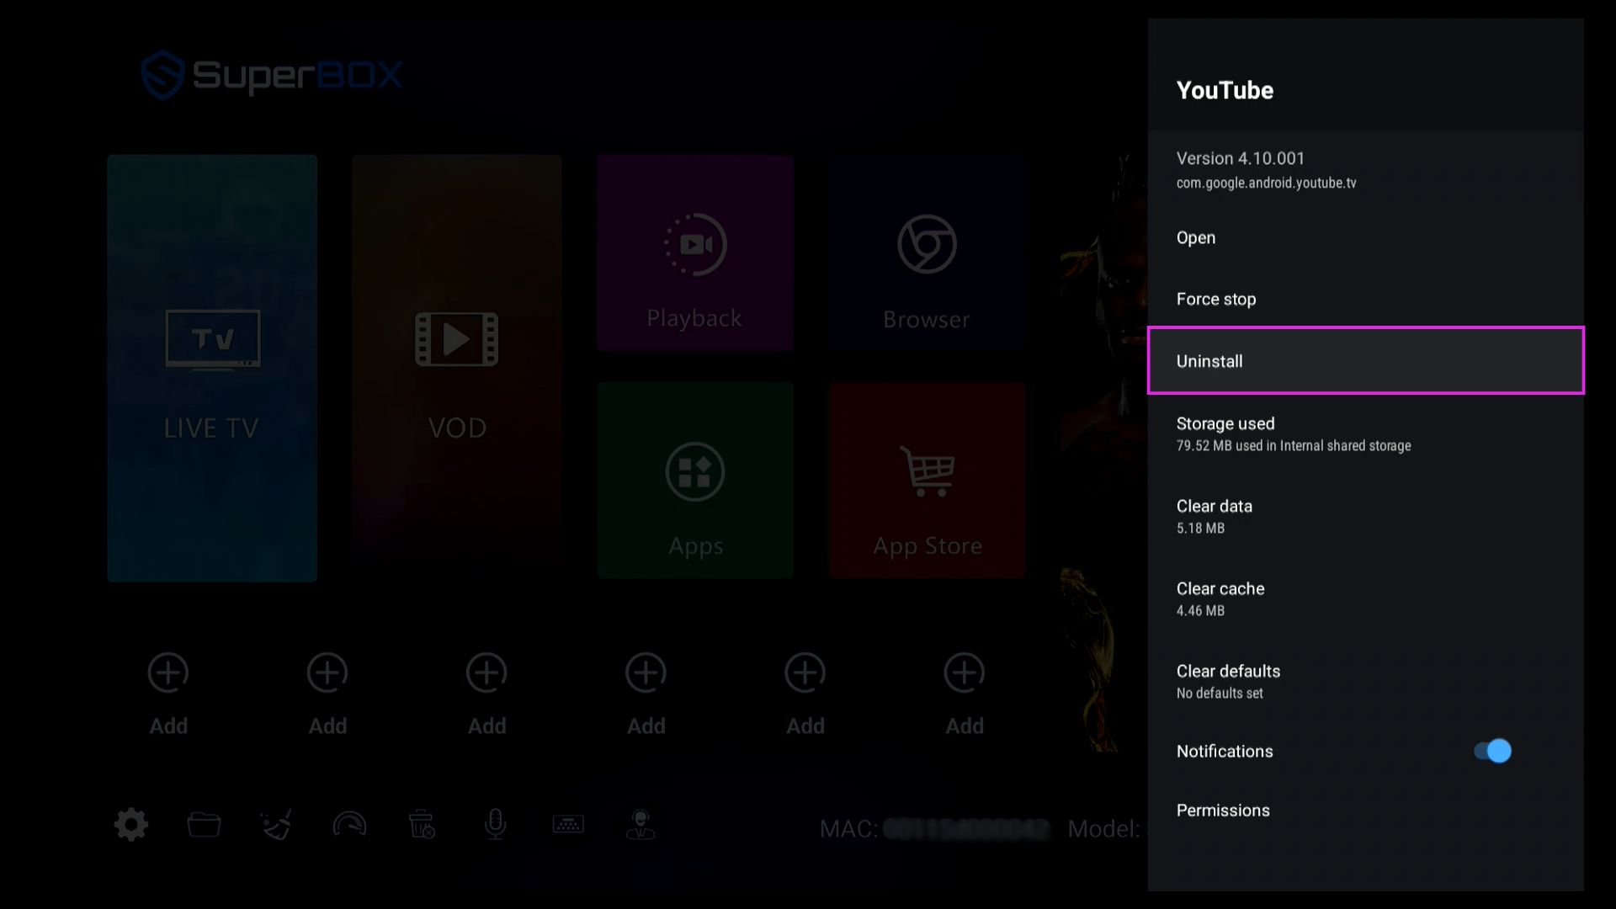
Task: Click the SuperBOX logo
Action: pos(272,76)
